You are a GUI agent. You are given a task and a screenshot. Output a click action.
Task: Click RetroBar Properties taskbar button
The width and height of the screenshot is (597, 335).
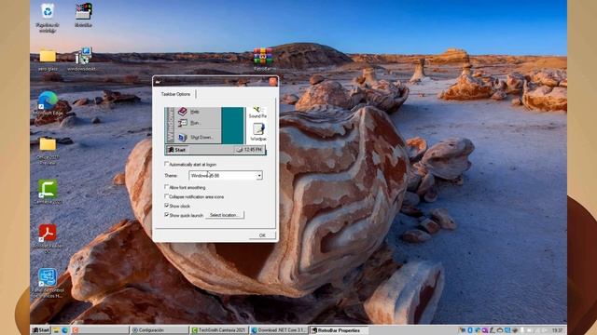(340, 330)
